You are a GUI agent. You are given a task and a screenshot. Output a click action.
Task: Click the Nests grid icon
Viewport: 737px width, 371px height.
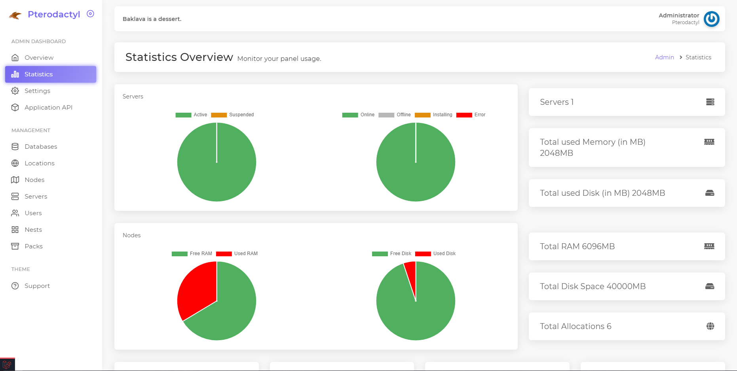(x=15, y=230)
